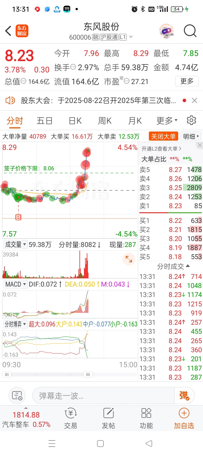Tap the 笼子价格下限 8.06 label

pyautogui.click(x=29, y=168)
